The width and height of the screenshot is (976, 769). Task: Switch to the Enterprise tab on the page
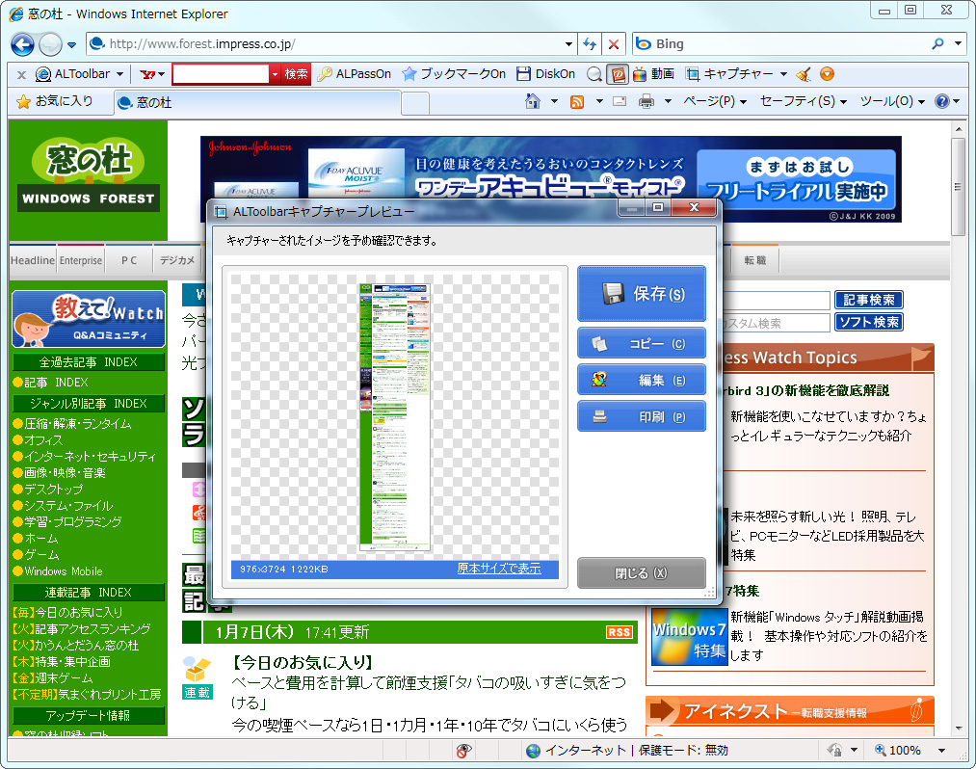coord(80,259)
